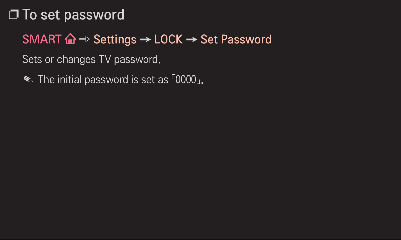Viewport: 401px width, 240px height.
Task: Click the "Sets or changes TV password" description
Action: (x=91, y=60)
